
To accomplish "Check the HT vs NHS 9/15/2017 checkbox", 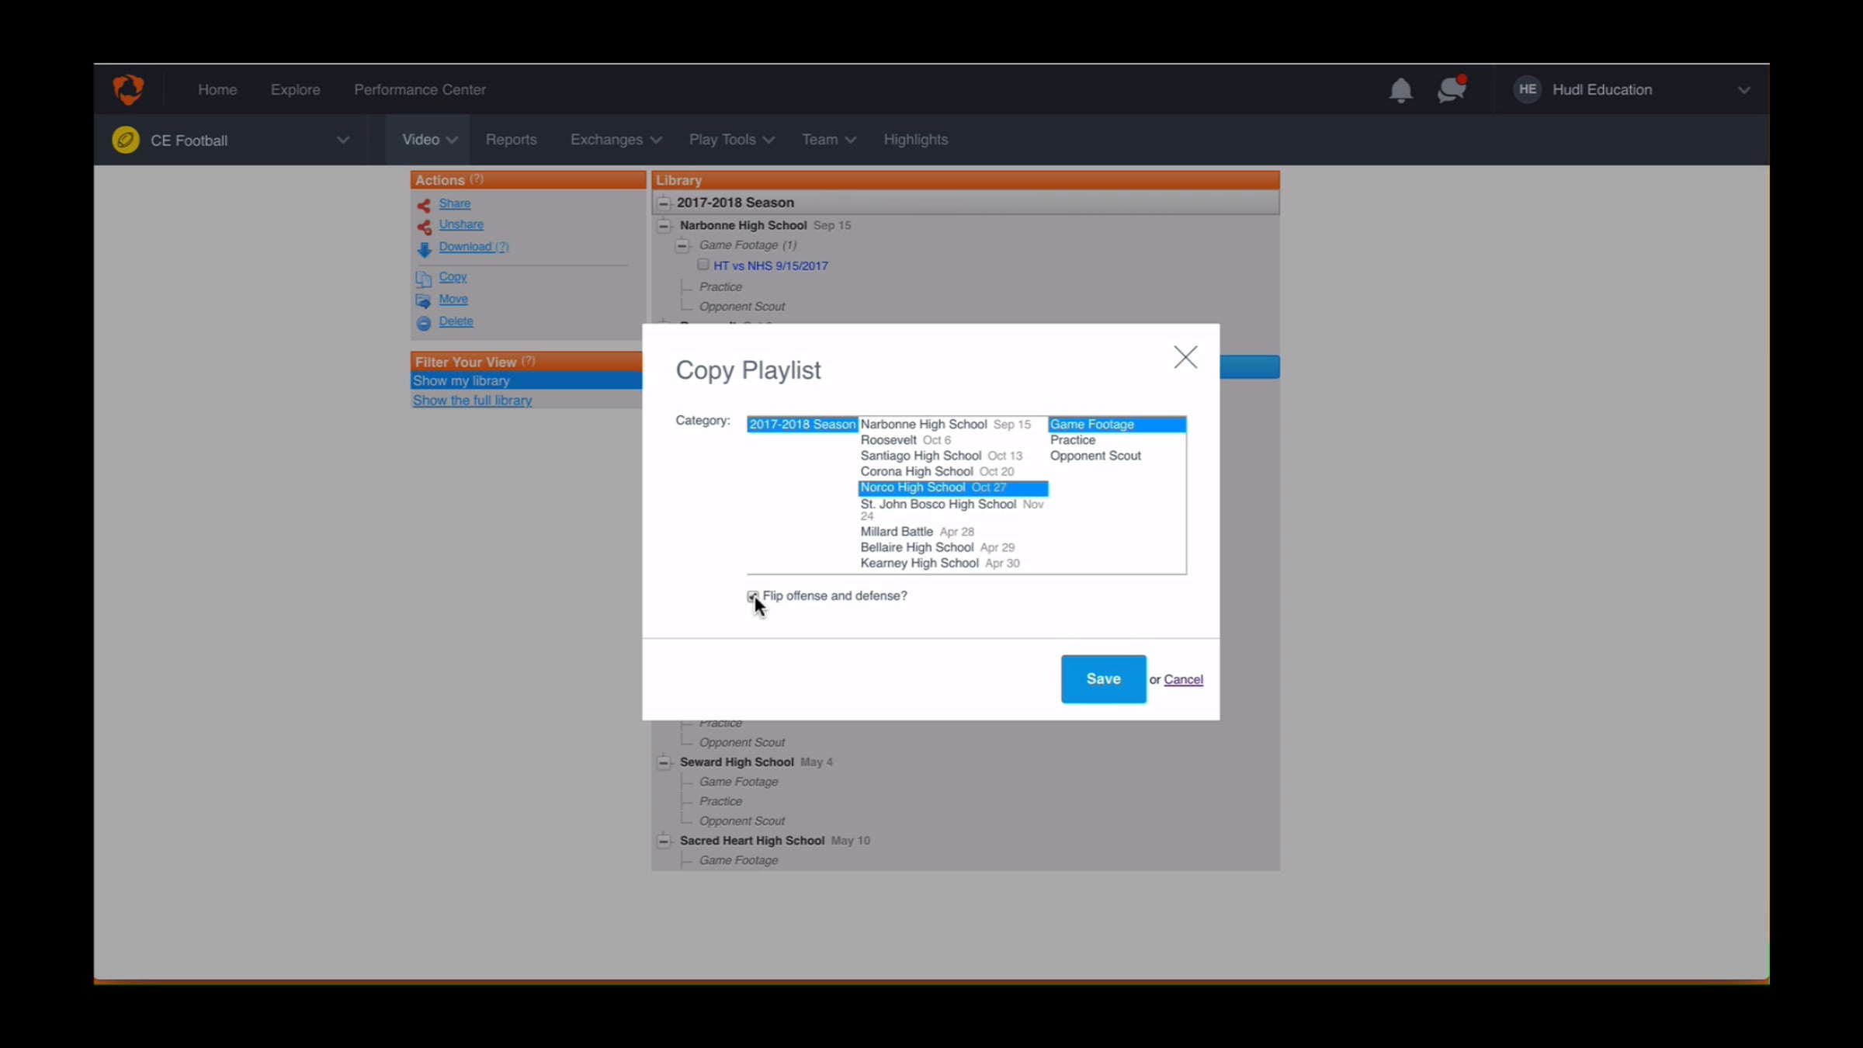I will (703, 265).
